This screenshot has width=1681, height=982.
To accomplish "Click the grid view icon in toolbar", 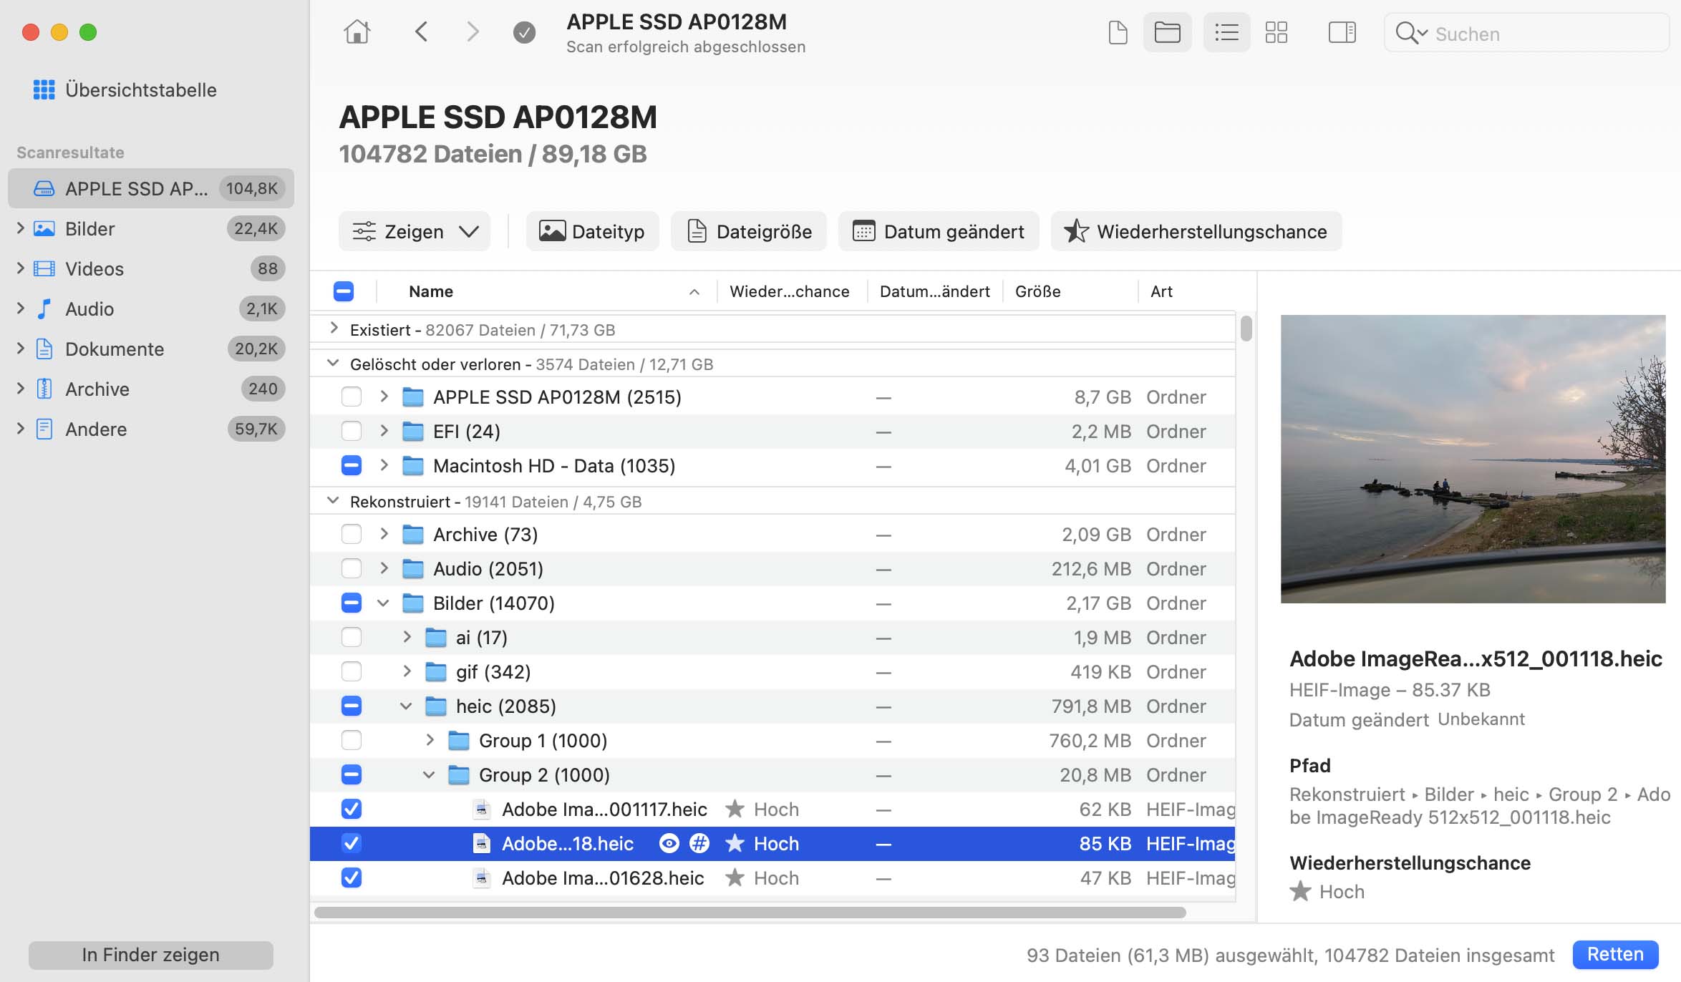I will click(x=1277, y=31).
